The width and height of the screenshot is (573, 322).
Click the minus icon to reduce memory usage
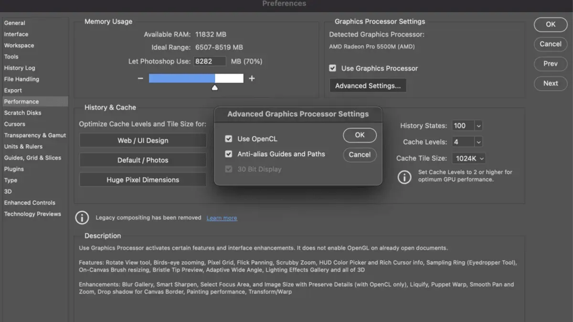(x=140, y=78)
